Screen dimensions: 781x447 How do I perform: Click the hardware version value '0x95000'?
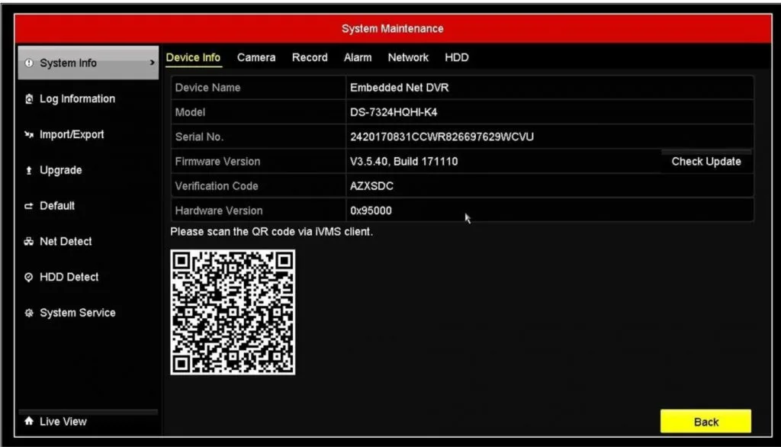[x=371, y=211]
